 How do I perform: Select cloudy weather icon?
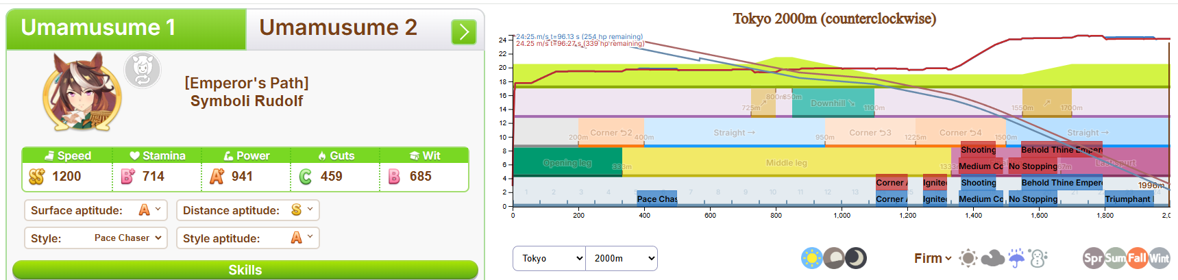coord(992,258)
